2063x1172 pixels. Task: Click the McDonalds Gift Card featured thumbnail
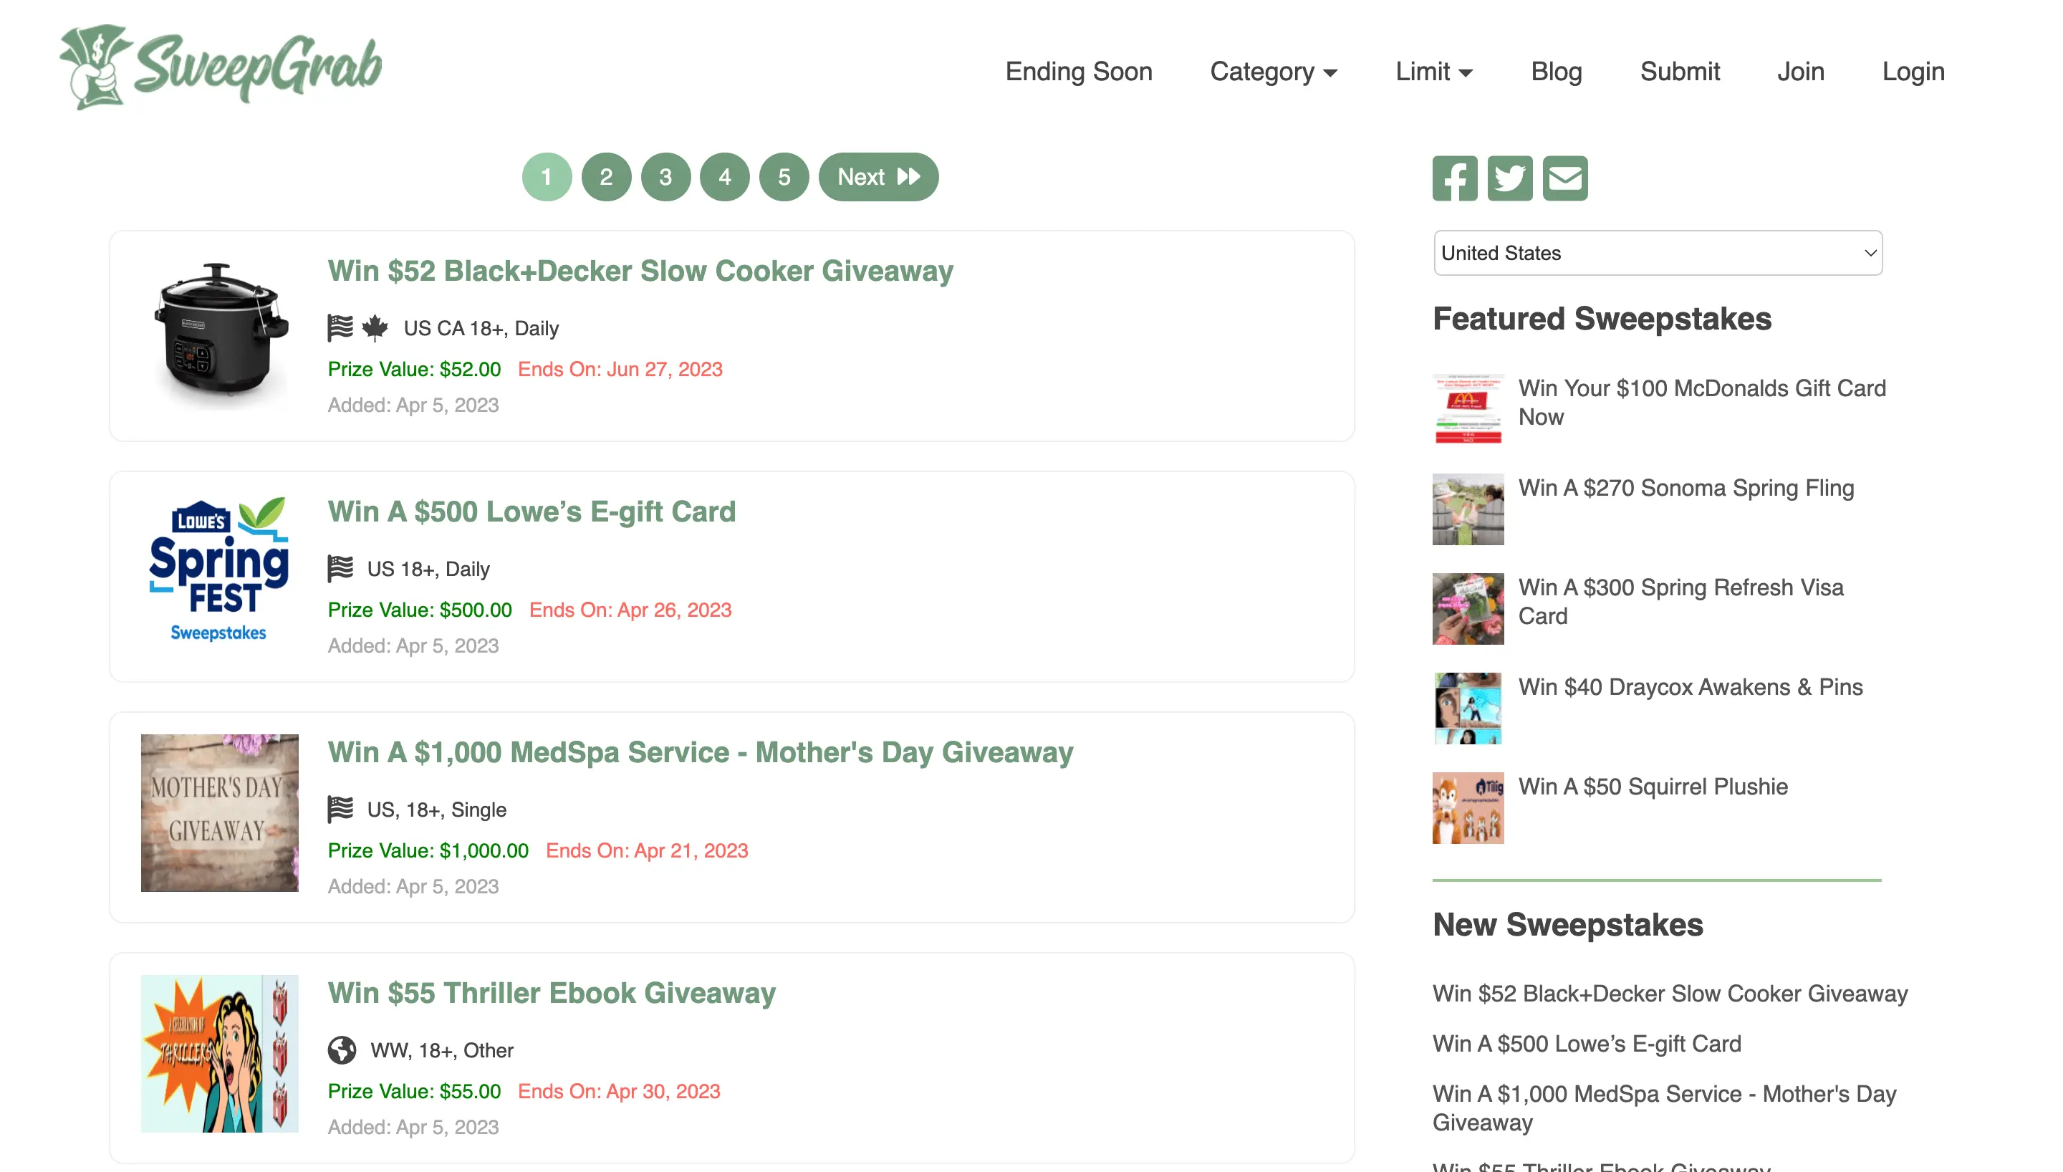1468,409
